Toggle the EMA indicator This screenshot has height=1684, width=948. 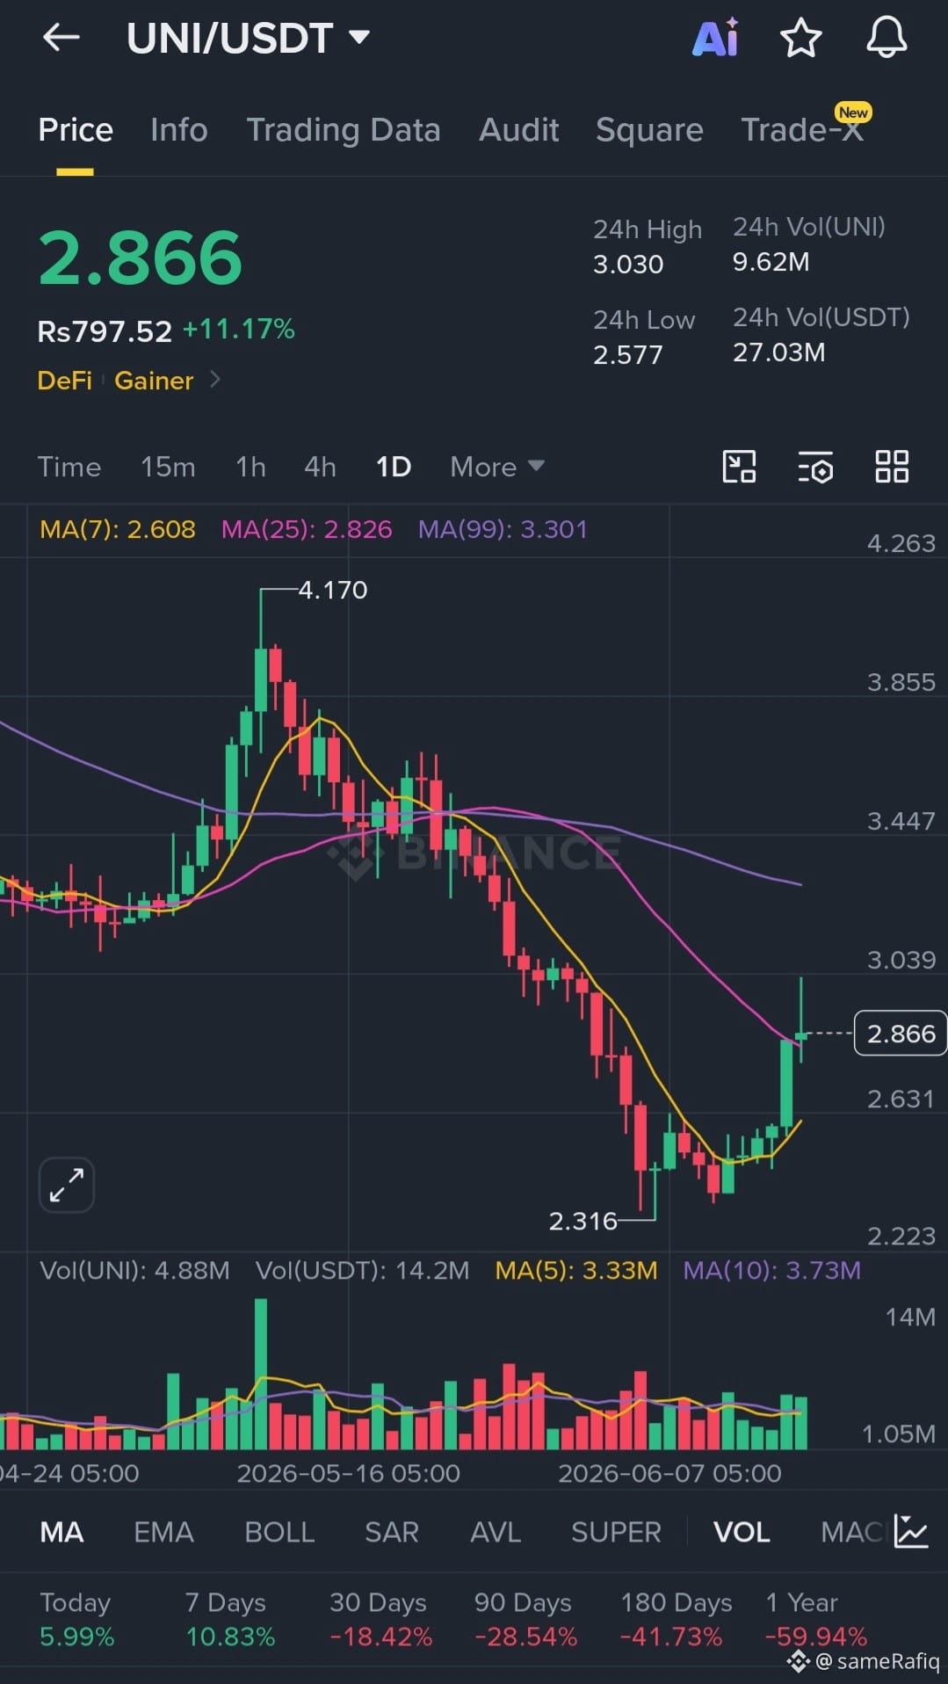tap(163, 1532)
